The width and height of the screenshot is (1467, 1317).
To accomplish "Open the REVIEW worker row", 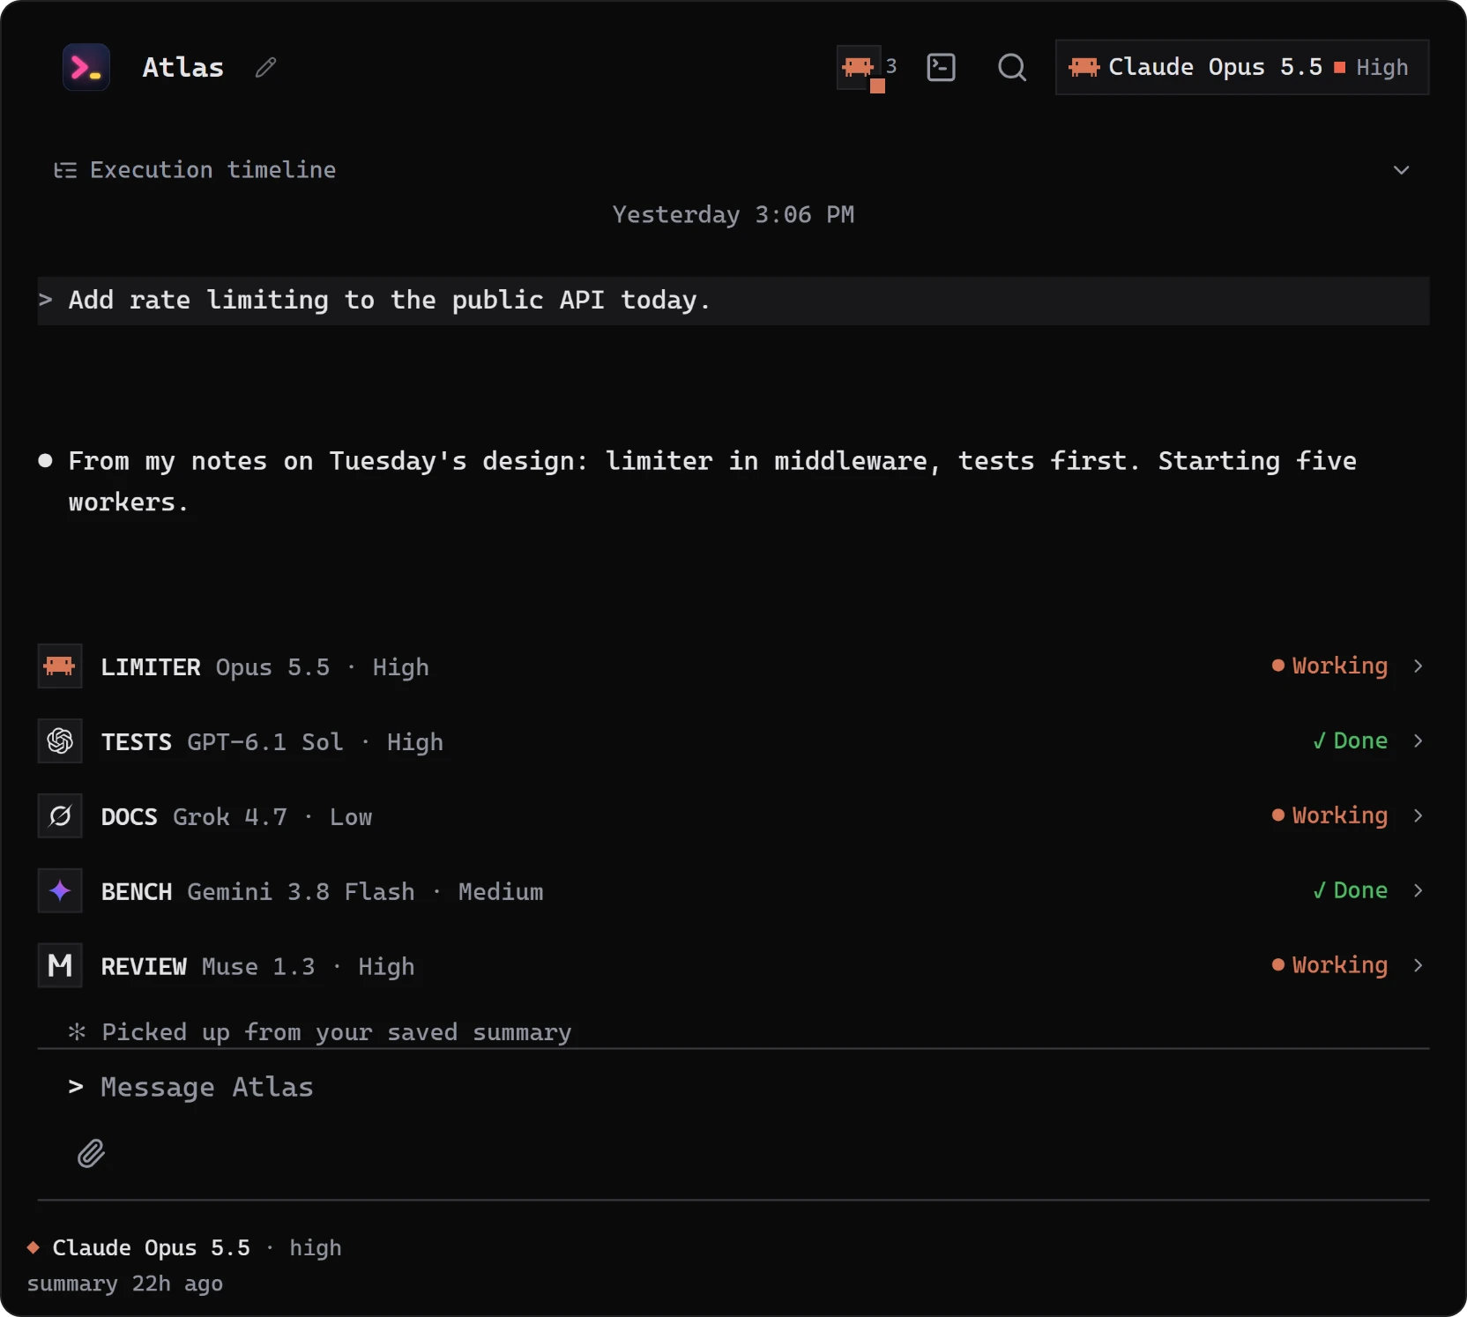I will click(733, 966).
